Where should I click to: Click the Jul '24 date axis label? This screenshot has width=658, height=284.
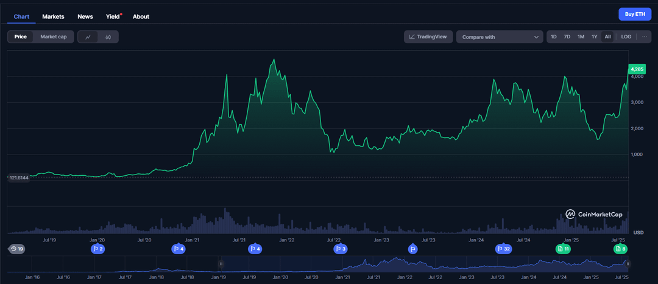(x=523, y=240)
